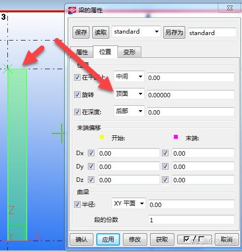Open the 顶面 rotation dropdown

click(x=129, y=94)
